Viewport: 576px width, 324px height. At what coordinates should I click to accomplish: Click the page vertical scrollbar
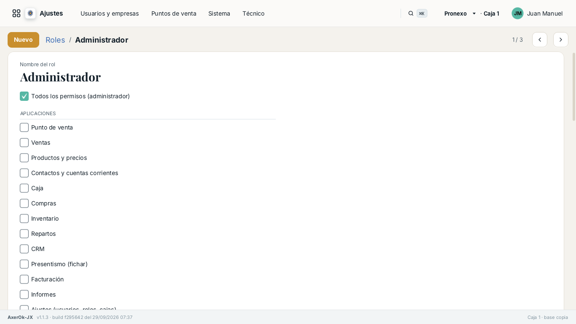pyautogui.click(x=573, y=86)
